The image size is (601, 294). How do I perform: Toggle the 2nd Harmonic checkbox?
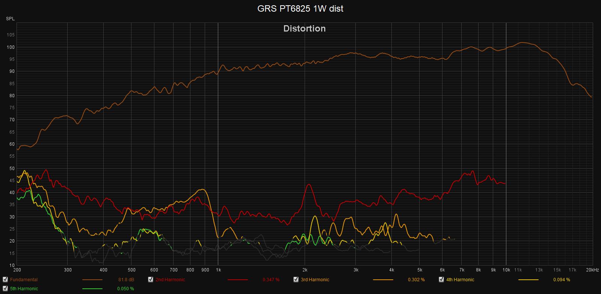(x=151, y=279)
